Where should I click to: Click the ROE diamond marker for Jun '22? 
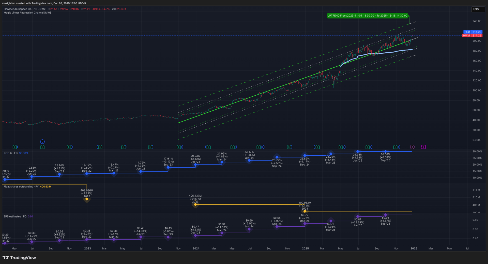32,177
